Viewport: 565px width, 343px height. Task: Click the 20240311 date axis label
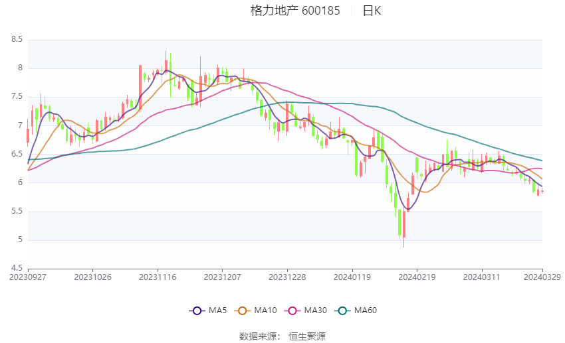pos(482,277)
